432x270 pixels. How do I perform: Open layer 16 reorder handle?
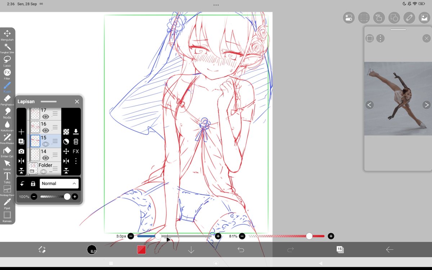[x=55, y=127]
